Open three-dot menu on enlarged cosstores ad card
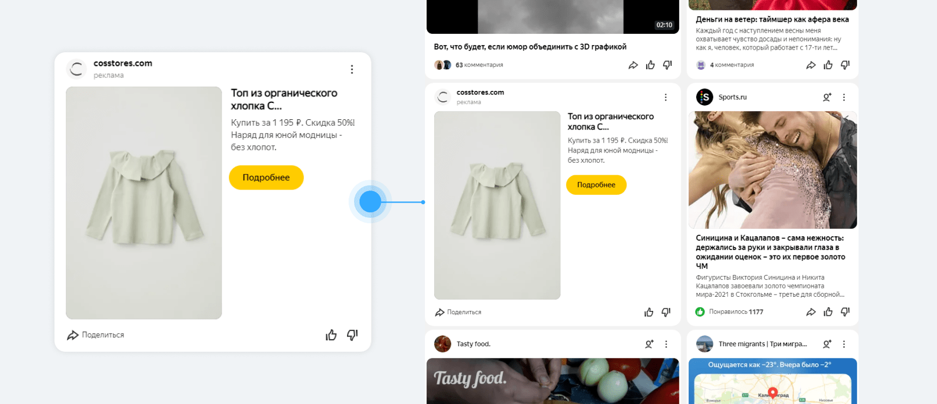This screenshot has width=937, height=404. (352, 69)
